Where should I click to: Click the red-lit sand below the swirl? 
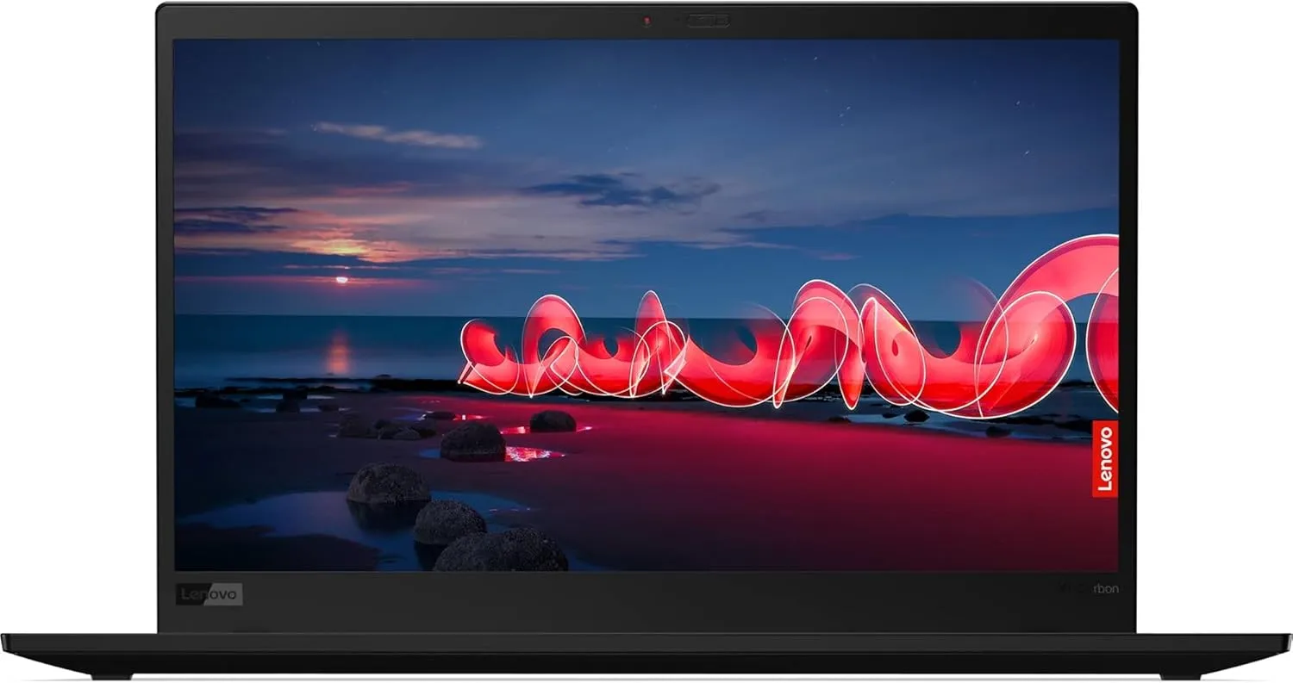[x=776, y=465]
